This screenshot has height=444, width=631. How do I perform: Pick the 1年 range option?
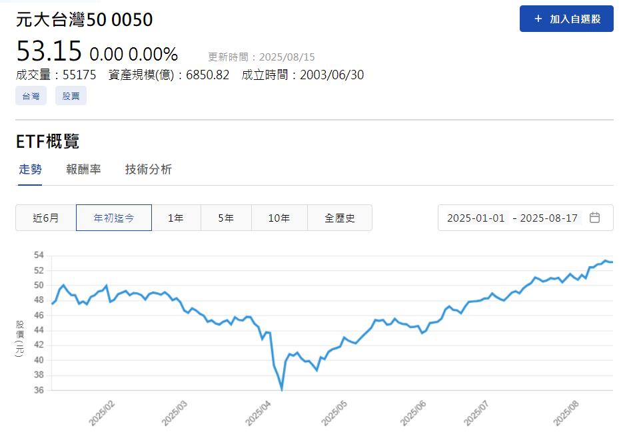(x=176, y=218)
